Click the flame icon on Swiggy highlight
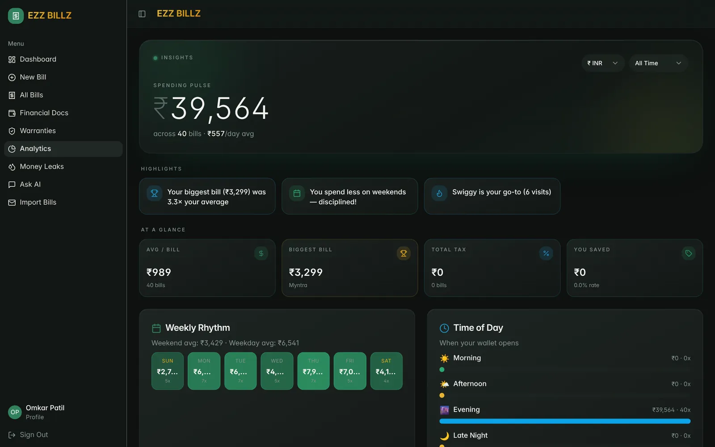Image resolution: width=715 pixels, height=447 pixels. coord(439,193)
